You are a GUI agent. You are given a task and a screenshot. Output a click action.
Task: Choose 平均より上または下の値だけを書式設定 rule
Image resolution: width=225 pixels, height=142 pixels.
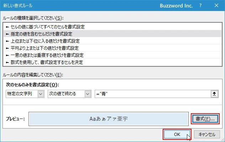pos(112,48)
